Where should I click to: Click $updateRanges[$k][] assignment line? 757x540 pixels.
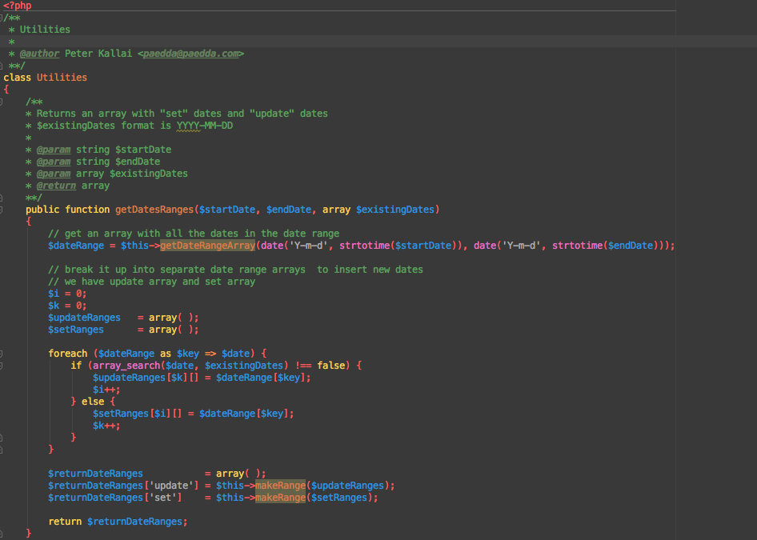point(202,378)
